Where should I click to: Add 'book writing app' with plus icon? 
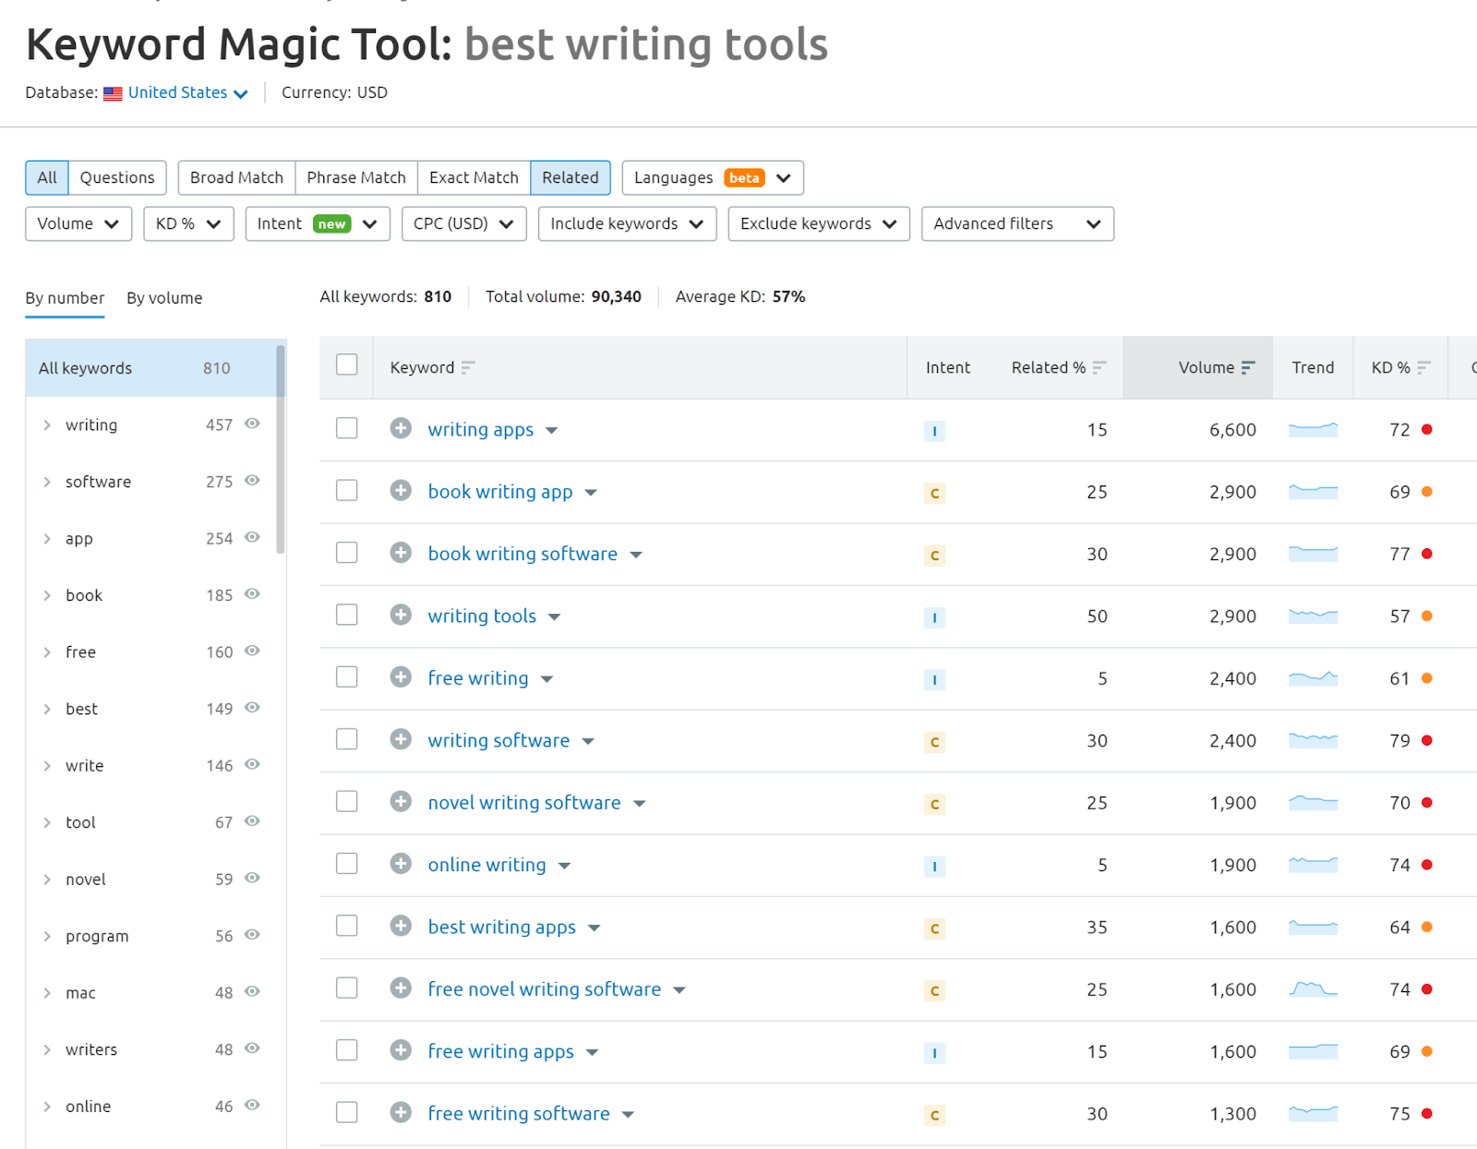[x=401, y=490]
